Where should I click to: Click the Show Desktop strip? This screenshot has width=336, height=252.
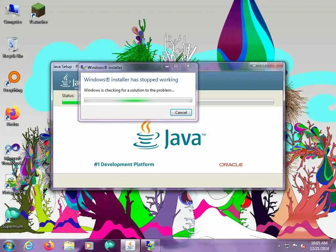tap(334, 245)
